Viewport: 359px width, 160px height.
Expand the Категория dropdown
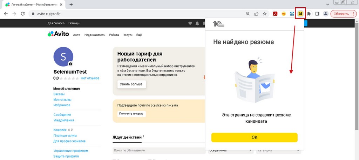[x=278, y=151]
